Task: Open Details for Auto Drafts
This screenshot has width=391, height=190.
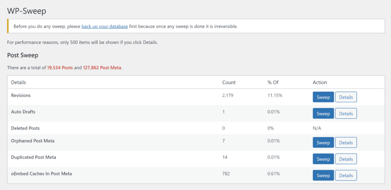Action: point(346,114)
